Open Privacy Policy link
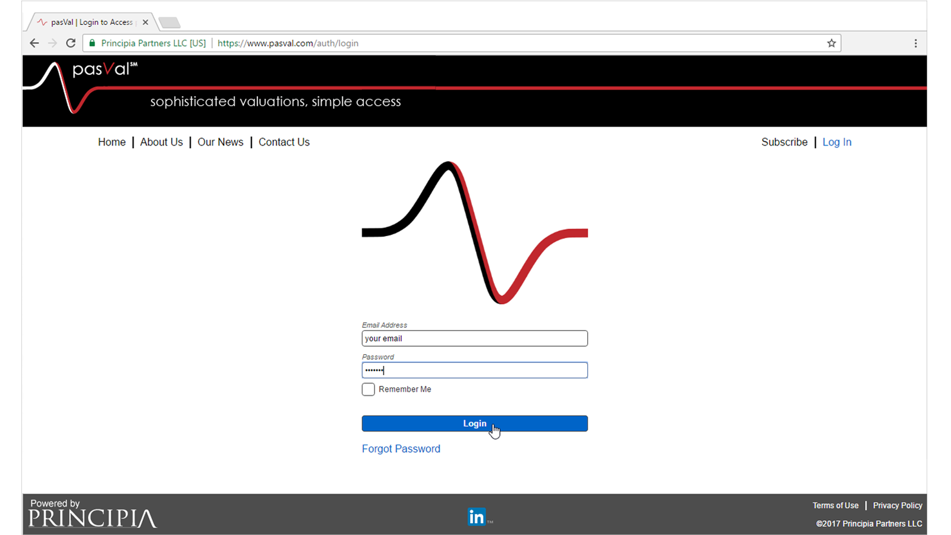This screenshot has height=535, width=951. [x=898, y=505]
